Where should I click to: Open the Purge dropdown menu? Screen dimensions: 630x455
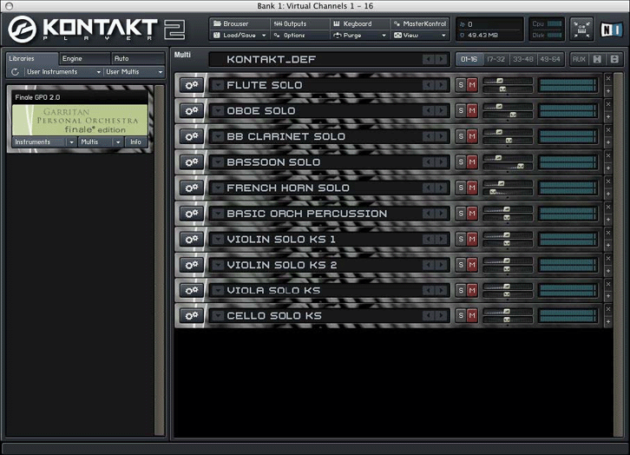click(x=359, y=36)
